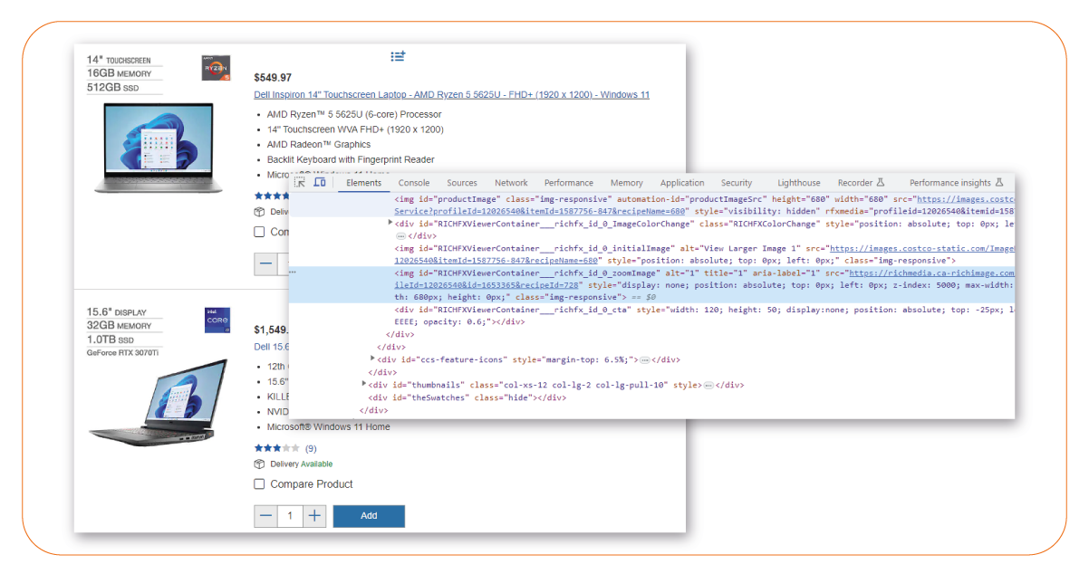Click "14" Touchscreen WVA FHD+ (1920 x 1200)" bullet
Viewport: 1089px width, 574px height.
pos(355,129)
